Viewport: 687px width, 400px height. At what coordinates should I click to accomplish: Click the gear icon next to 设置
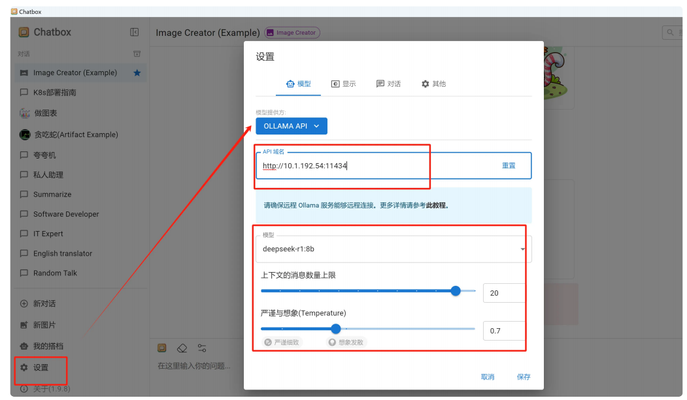(24, 367)
